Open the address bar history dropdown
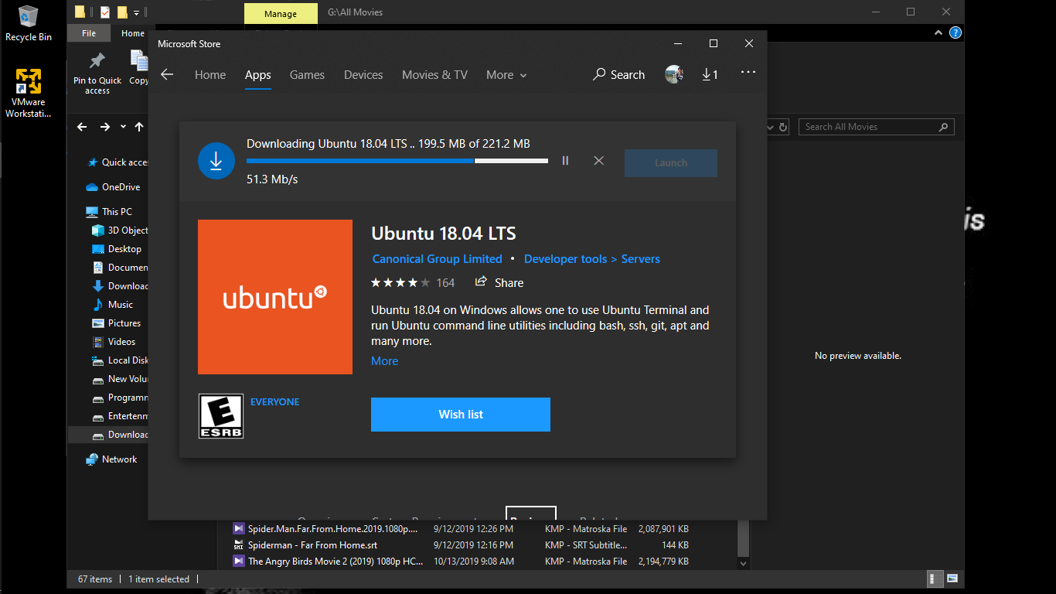 (769, 126)
